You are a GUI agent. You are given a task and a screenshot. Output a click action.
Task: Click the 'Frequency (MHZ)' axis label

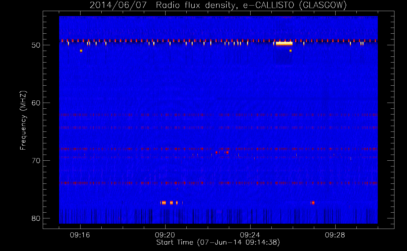point(23,120)
